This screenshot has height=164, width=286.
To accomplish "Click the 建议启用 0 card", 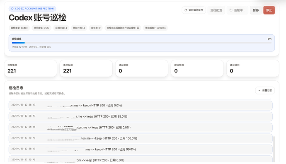I will tap(253, 68).
